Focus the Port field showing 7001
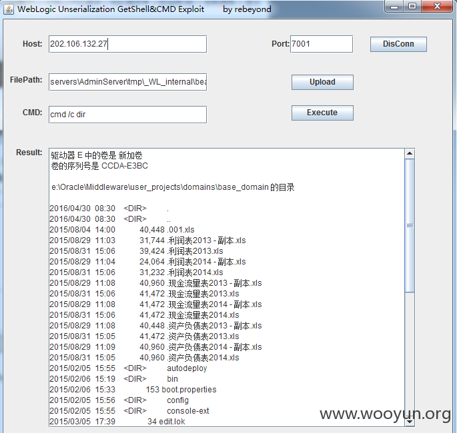457x433 pixels. click(322, 44)
